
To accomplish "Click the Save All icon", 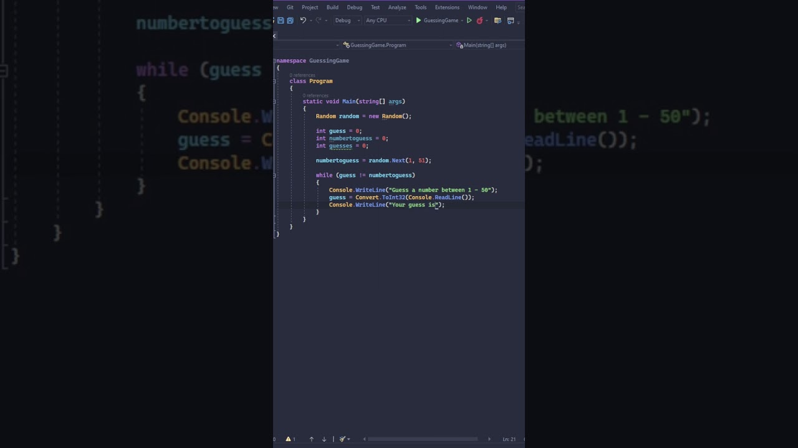I will [x=290, y=21].
